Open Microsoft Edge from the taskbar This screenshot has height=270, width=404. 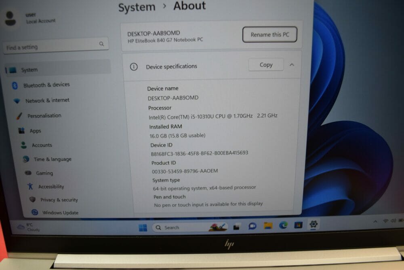(x=283, y=225)
